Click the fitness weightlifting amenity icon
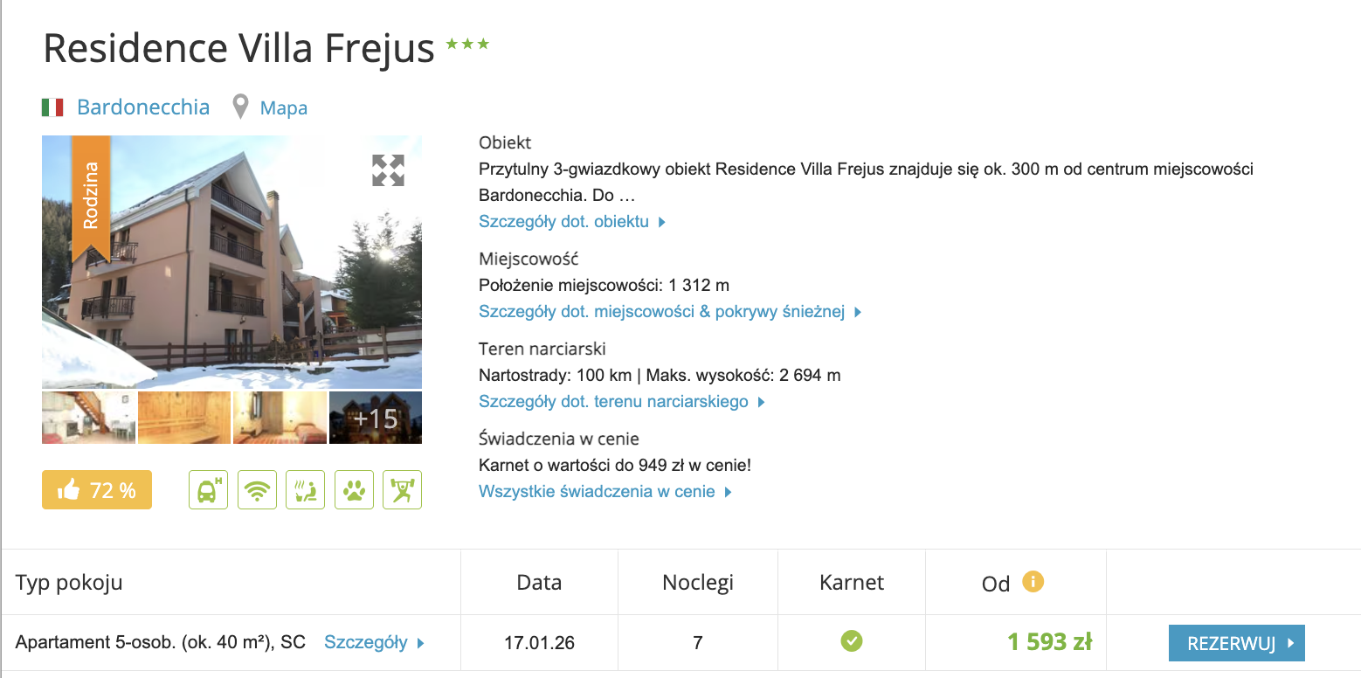 (x=402, y=490)
